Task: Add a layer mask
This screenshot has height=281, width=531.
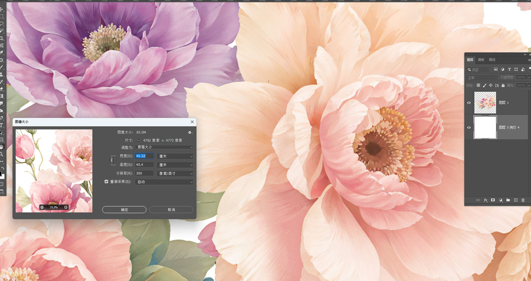Action: (x=493, y=200)
